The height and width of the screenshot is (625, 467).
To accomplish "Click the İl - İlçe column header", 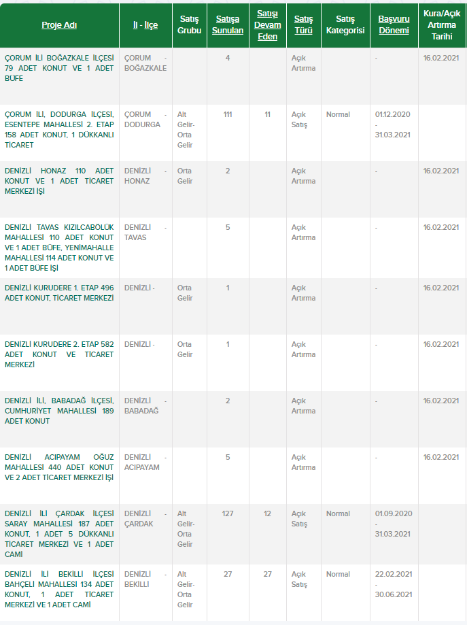I will pyautogui.click(x=145, y=25).
